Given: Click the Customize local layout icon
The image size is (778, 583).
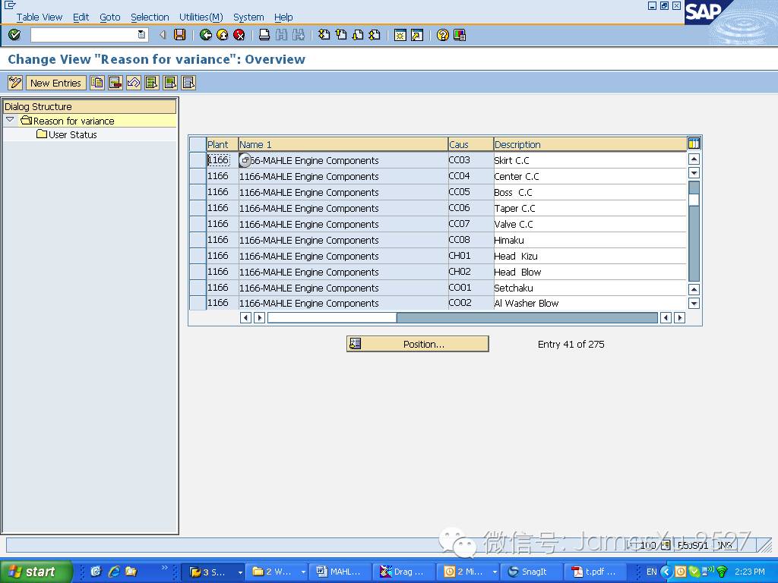Looking at the screenshot, I should (460, 35).
